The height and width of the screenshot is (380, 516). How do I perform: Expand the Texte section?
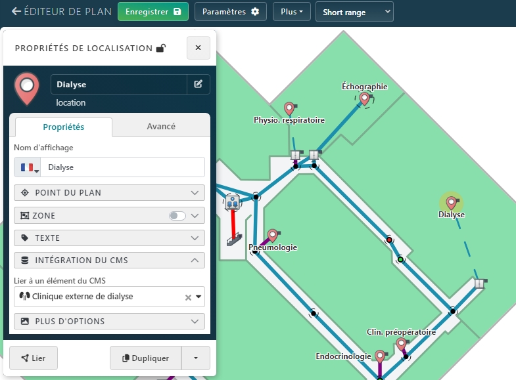pos(109,238)
